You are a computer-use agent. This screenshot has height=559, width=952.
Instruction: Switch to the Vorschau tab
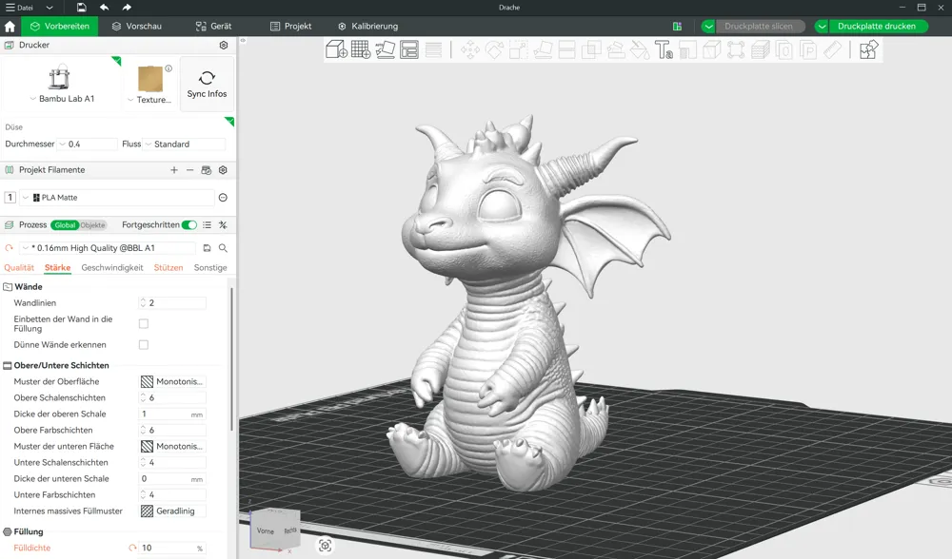136,26
